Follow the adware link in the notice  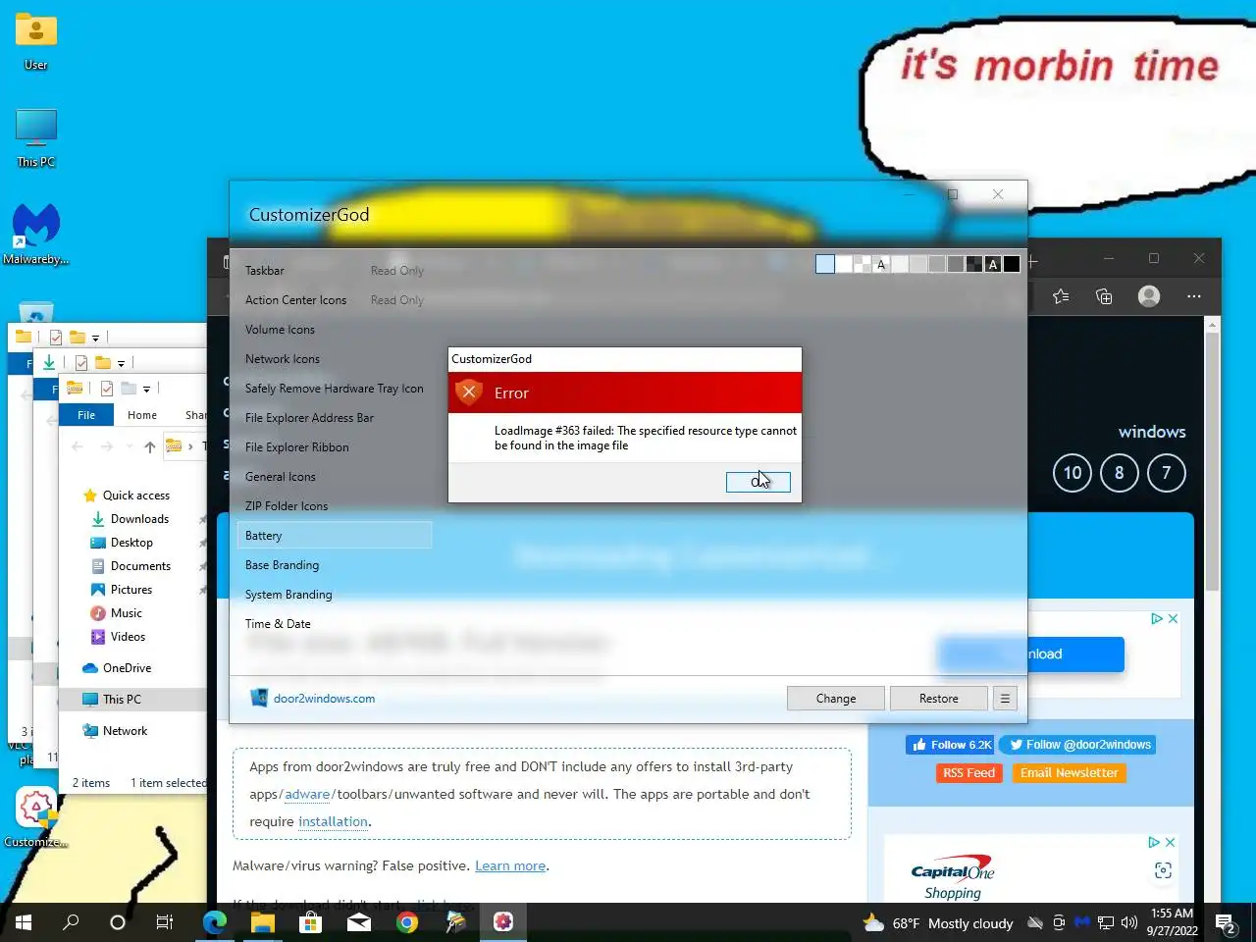click(307, 795)
